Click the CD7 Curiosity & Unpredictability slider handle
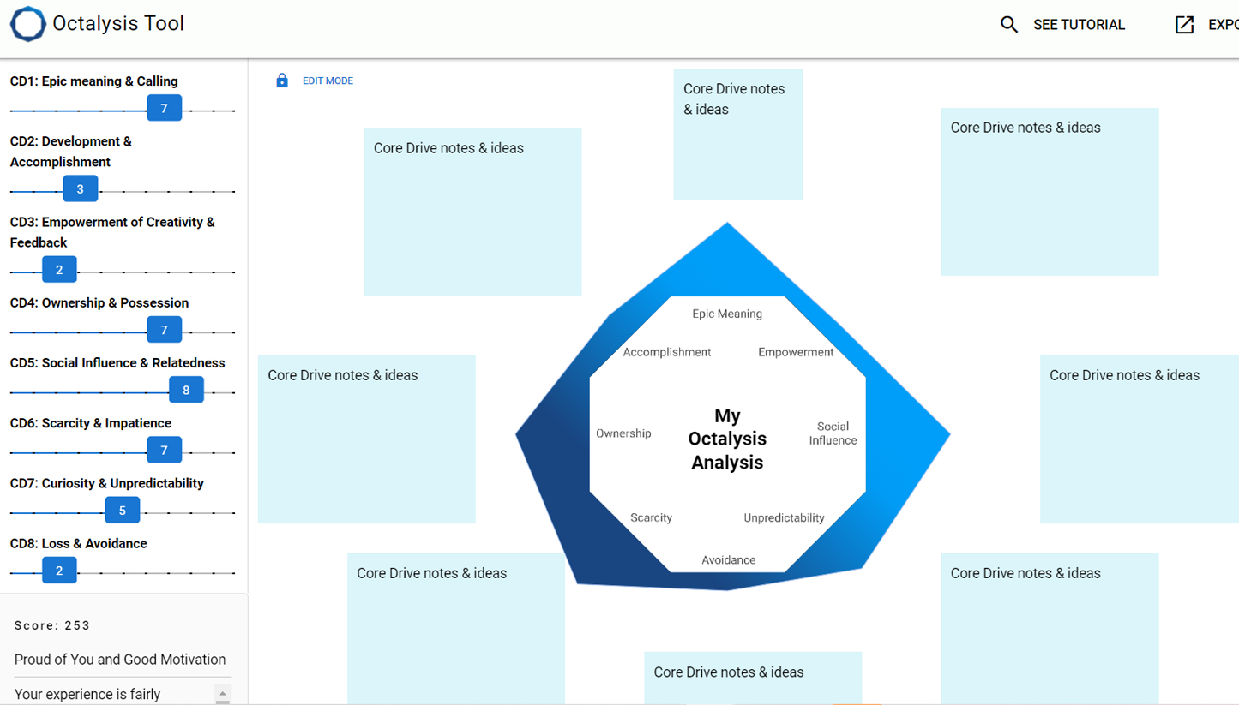Viewport: 1239px width, 705px height. click(x=123, y=510)
